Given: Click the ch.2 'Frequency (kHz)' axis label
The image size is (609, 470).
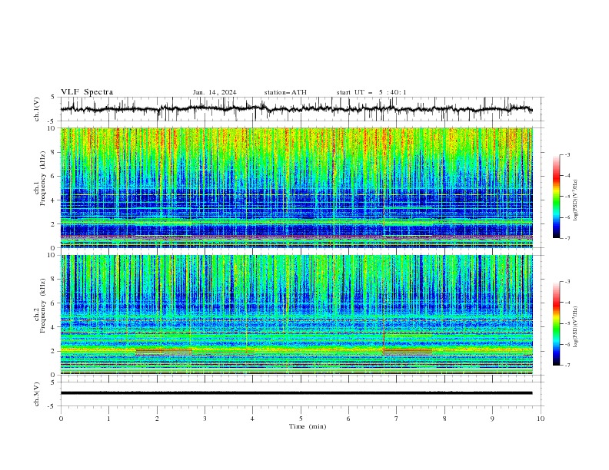Looking at the screenshot, I should [x=42, y=306].
